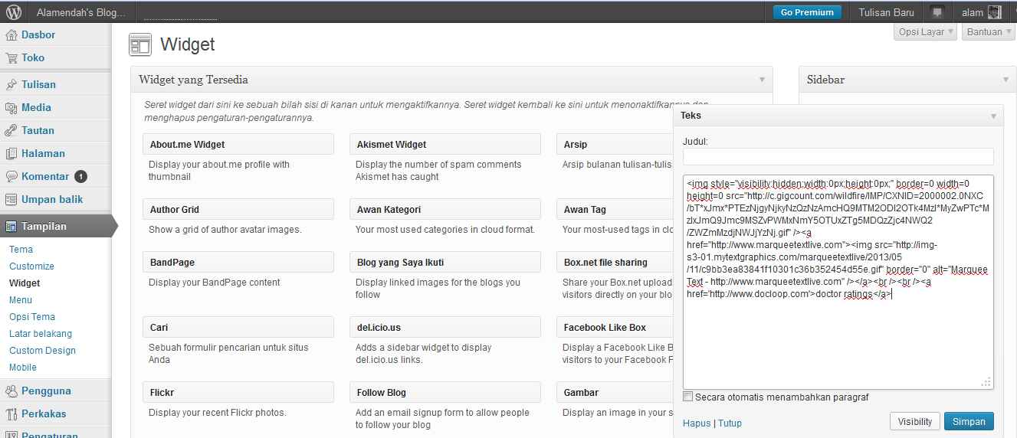Click the Pengguna users icon
Screen dimensions: 1017x438
click(x=11, y=391)
